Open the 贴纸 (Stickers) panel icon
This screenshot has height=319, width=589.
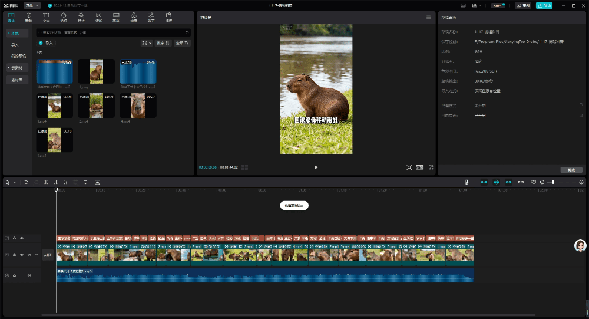click(x=64, y=16)
